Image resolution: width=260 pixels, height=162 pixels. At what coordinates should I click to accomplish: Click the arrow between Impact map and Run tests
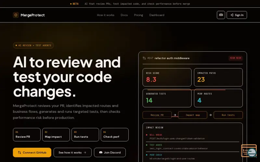[210, 115]
